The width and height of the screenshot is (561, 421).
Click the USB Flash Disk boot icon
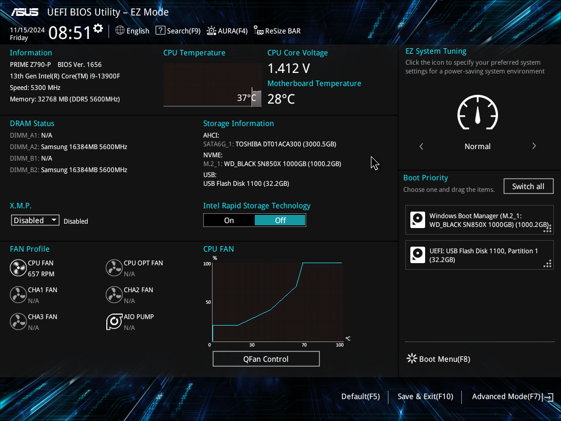[x=417, y=255]
